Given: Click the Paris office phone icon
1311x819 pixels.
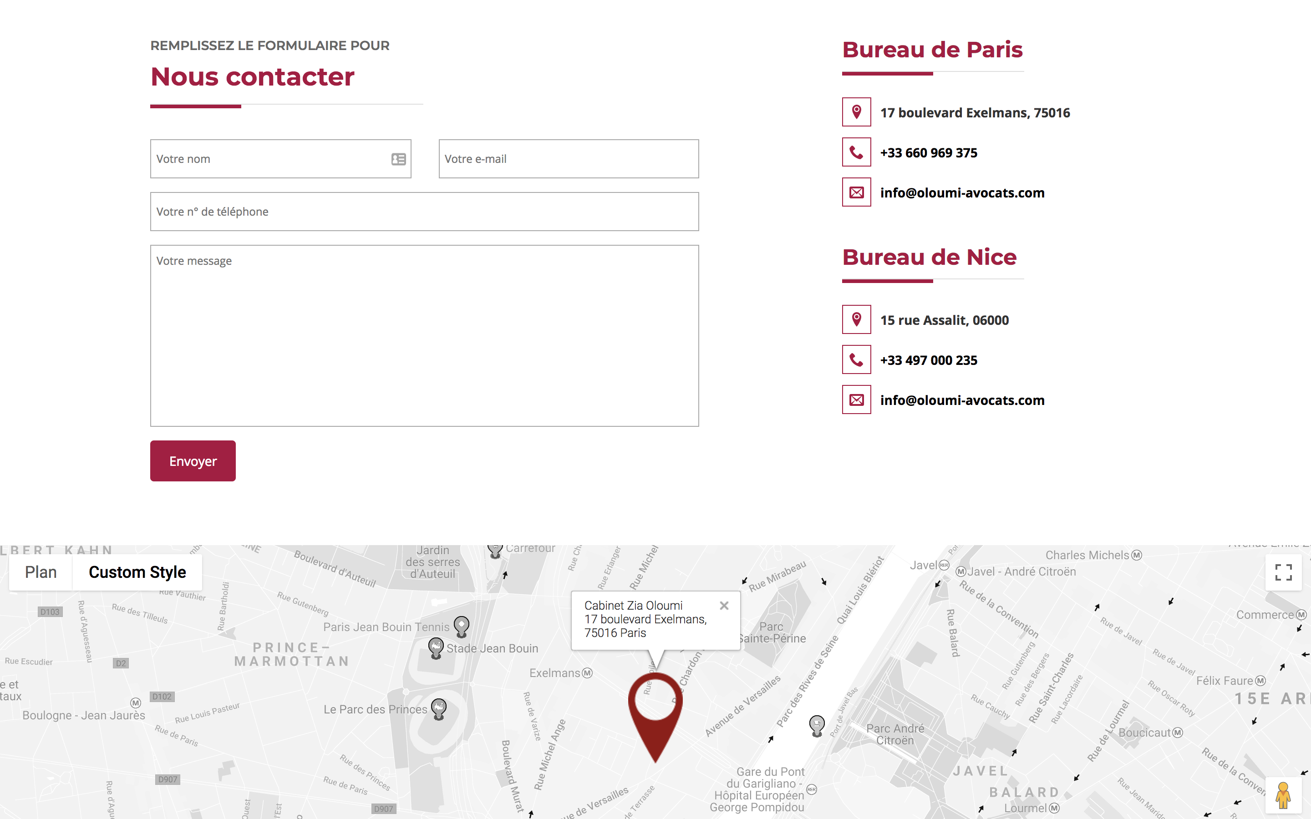Looking at the screenshot, I should pos(856,152).
